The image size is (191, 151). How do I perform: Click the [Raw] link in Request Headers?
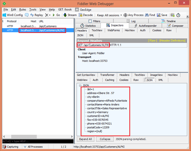pyautogui.click(x=152, y=41)
